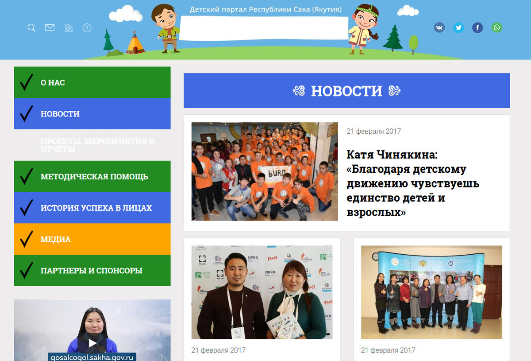This screenshot has width=531, height=361.
Task: Open the photo of two people with badges
Action: tap(262, 292)
